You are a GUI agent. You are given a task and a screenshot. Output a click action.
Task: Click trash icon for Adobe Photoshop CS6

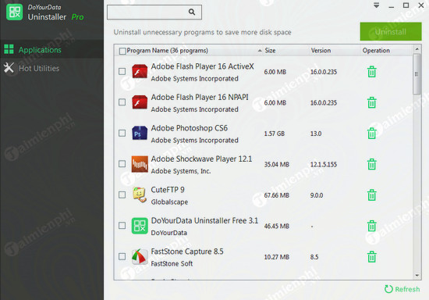point(371,134)
